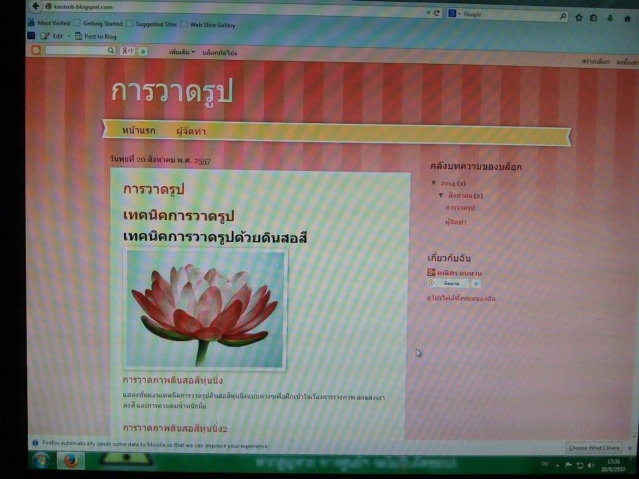Click the navbar search magnifier icon
Screen dimensions: 639x479
[x=110, y=51]
